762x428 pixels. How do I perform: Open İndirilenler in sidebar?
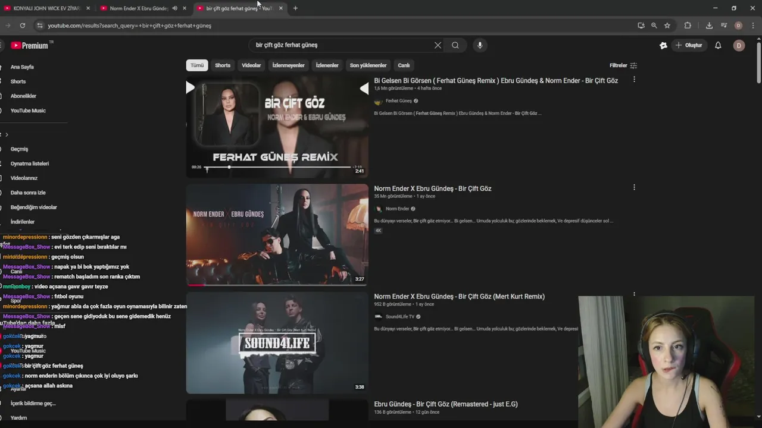(x=23, y=222)
